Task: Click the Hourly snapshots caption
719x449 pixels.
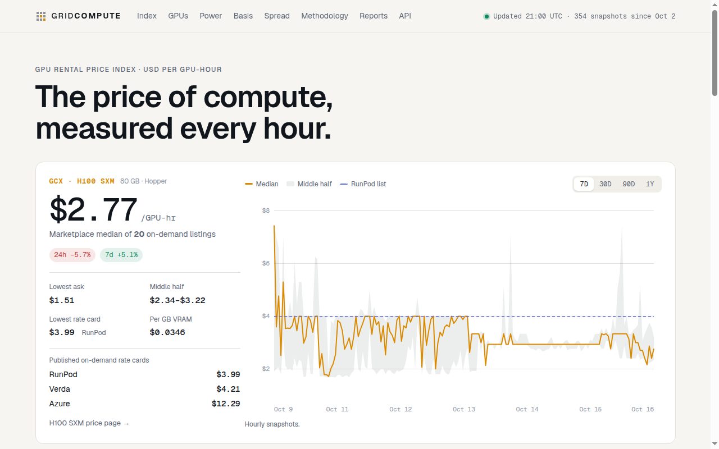Action: click(272, 424)
